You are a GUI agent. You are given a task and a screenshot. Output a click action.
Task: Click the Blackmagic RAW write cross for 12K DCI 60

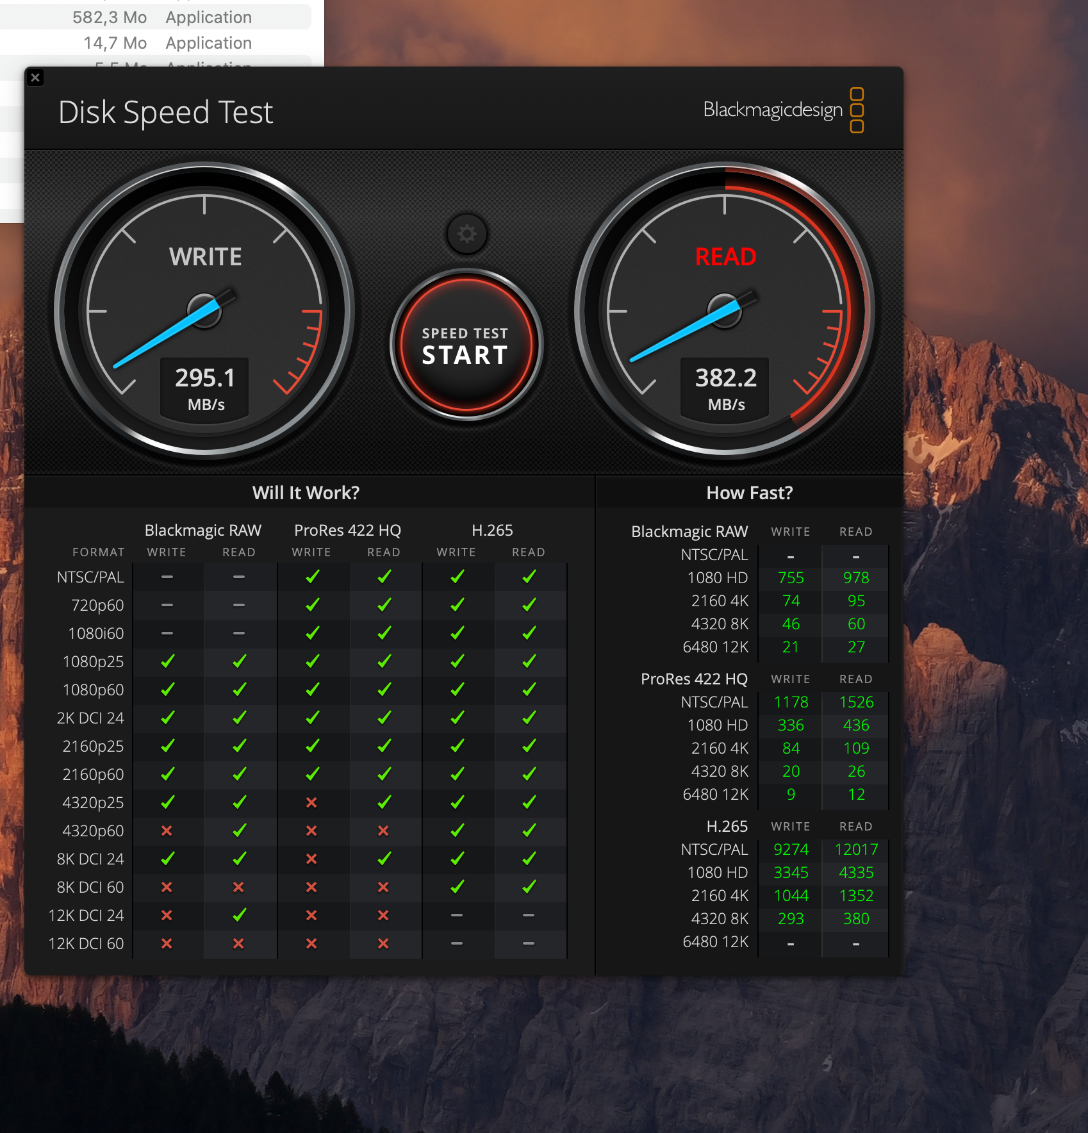(x=167, y=943)
